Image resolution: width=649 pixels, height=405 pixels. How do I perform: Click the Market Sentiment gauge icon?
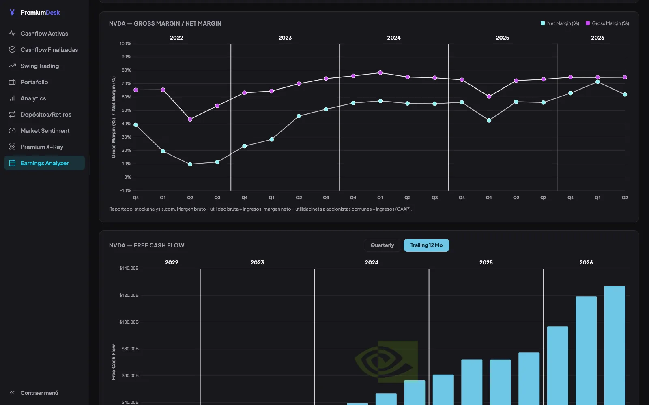12,131
